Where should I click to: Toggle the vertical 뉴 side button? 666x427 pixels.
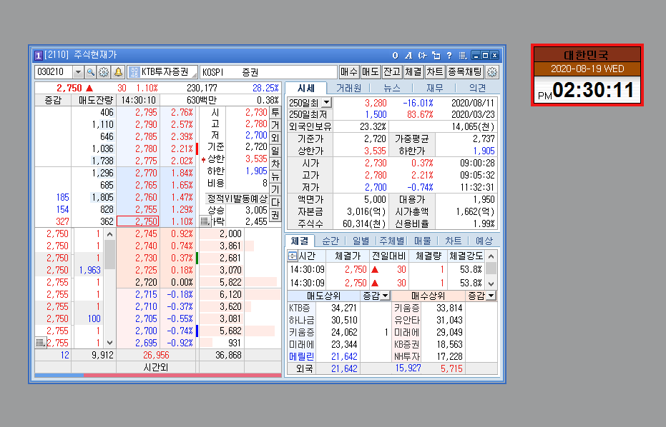click(275, 176)
